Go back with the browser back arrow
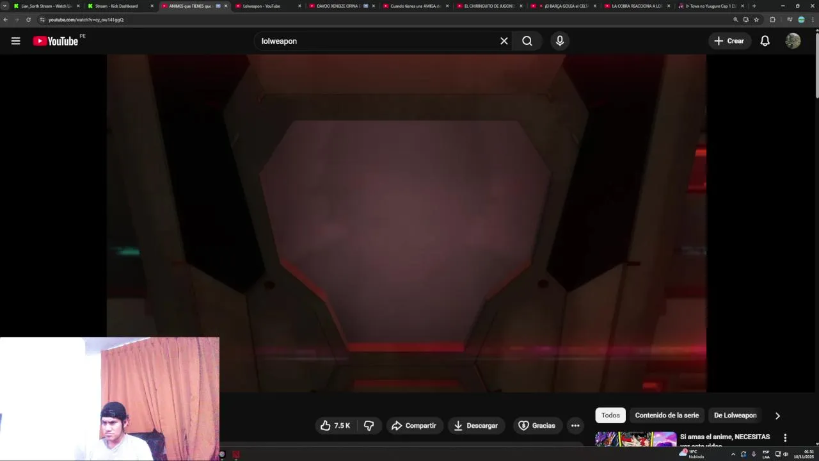 pos(6,20)
